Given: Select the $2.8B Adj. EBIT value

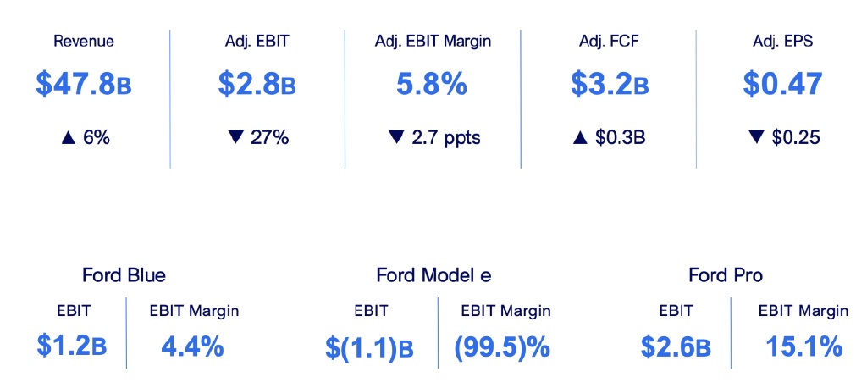Looking at the screenshot, I should [x=257, y=85].
